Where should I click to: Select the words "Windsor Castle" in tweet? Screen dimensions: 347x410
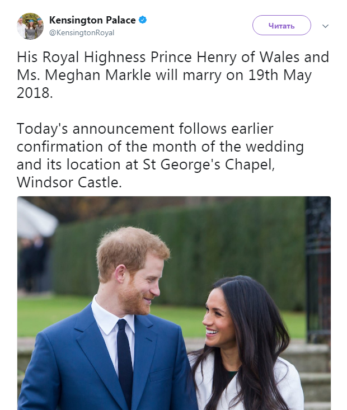pyautogui.click(x=69, y=182)
